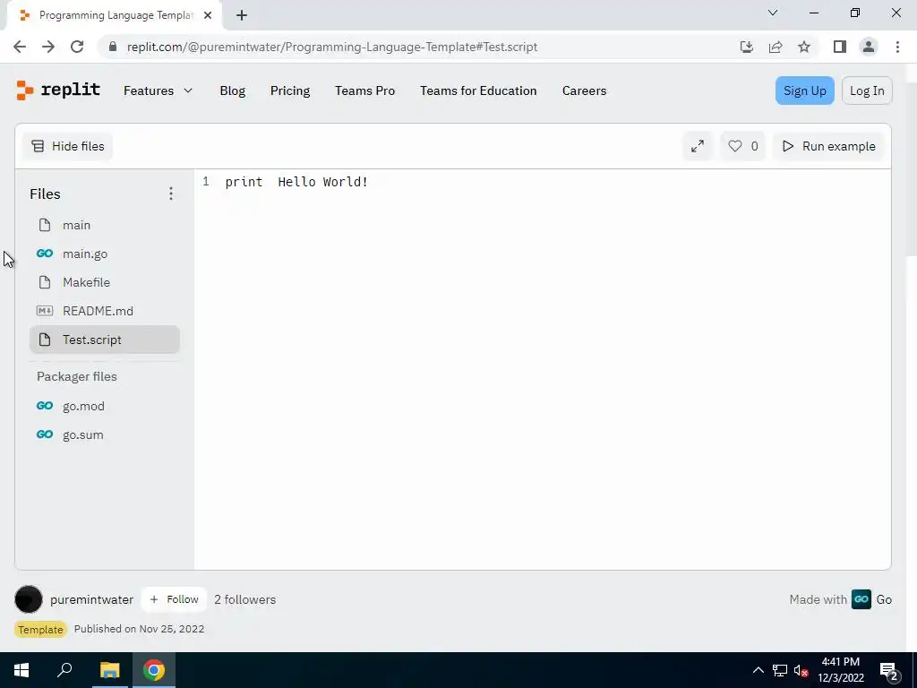Select the Programming Language Template tab
917x688 pixels.
(x=114, y=16)
